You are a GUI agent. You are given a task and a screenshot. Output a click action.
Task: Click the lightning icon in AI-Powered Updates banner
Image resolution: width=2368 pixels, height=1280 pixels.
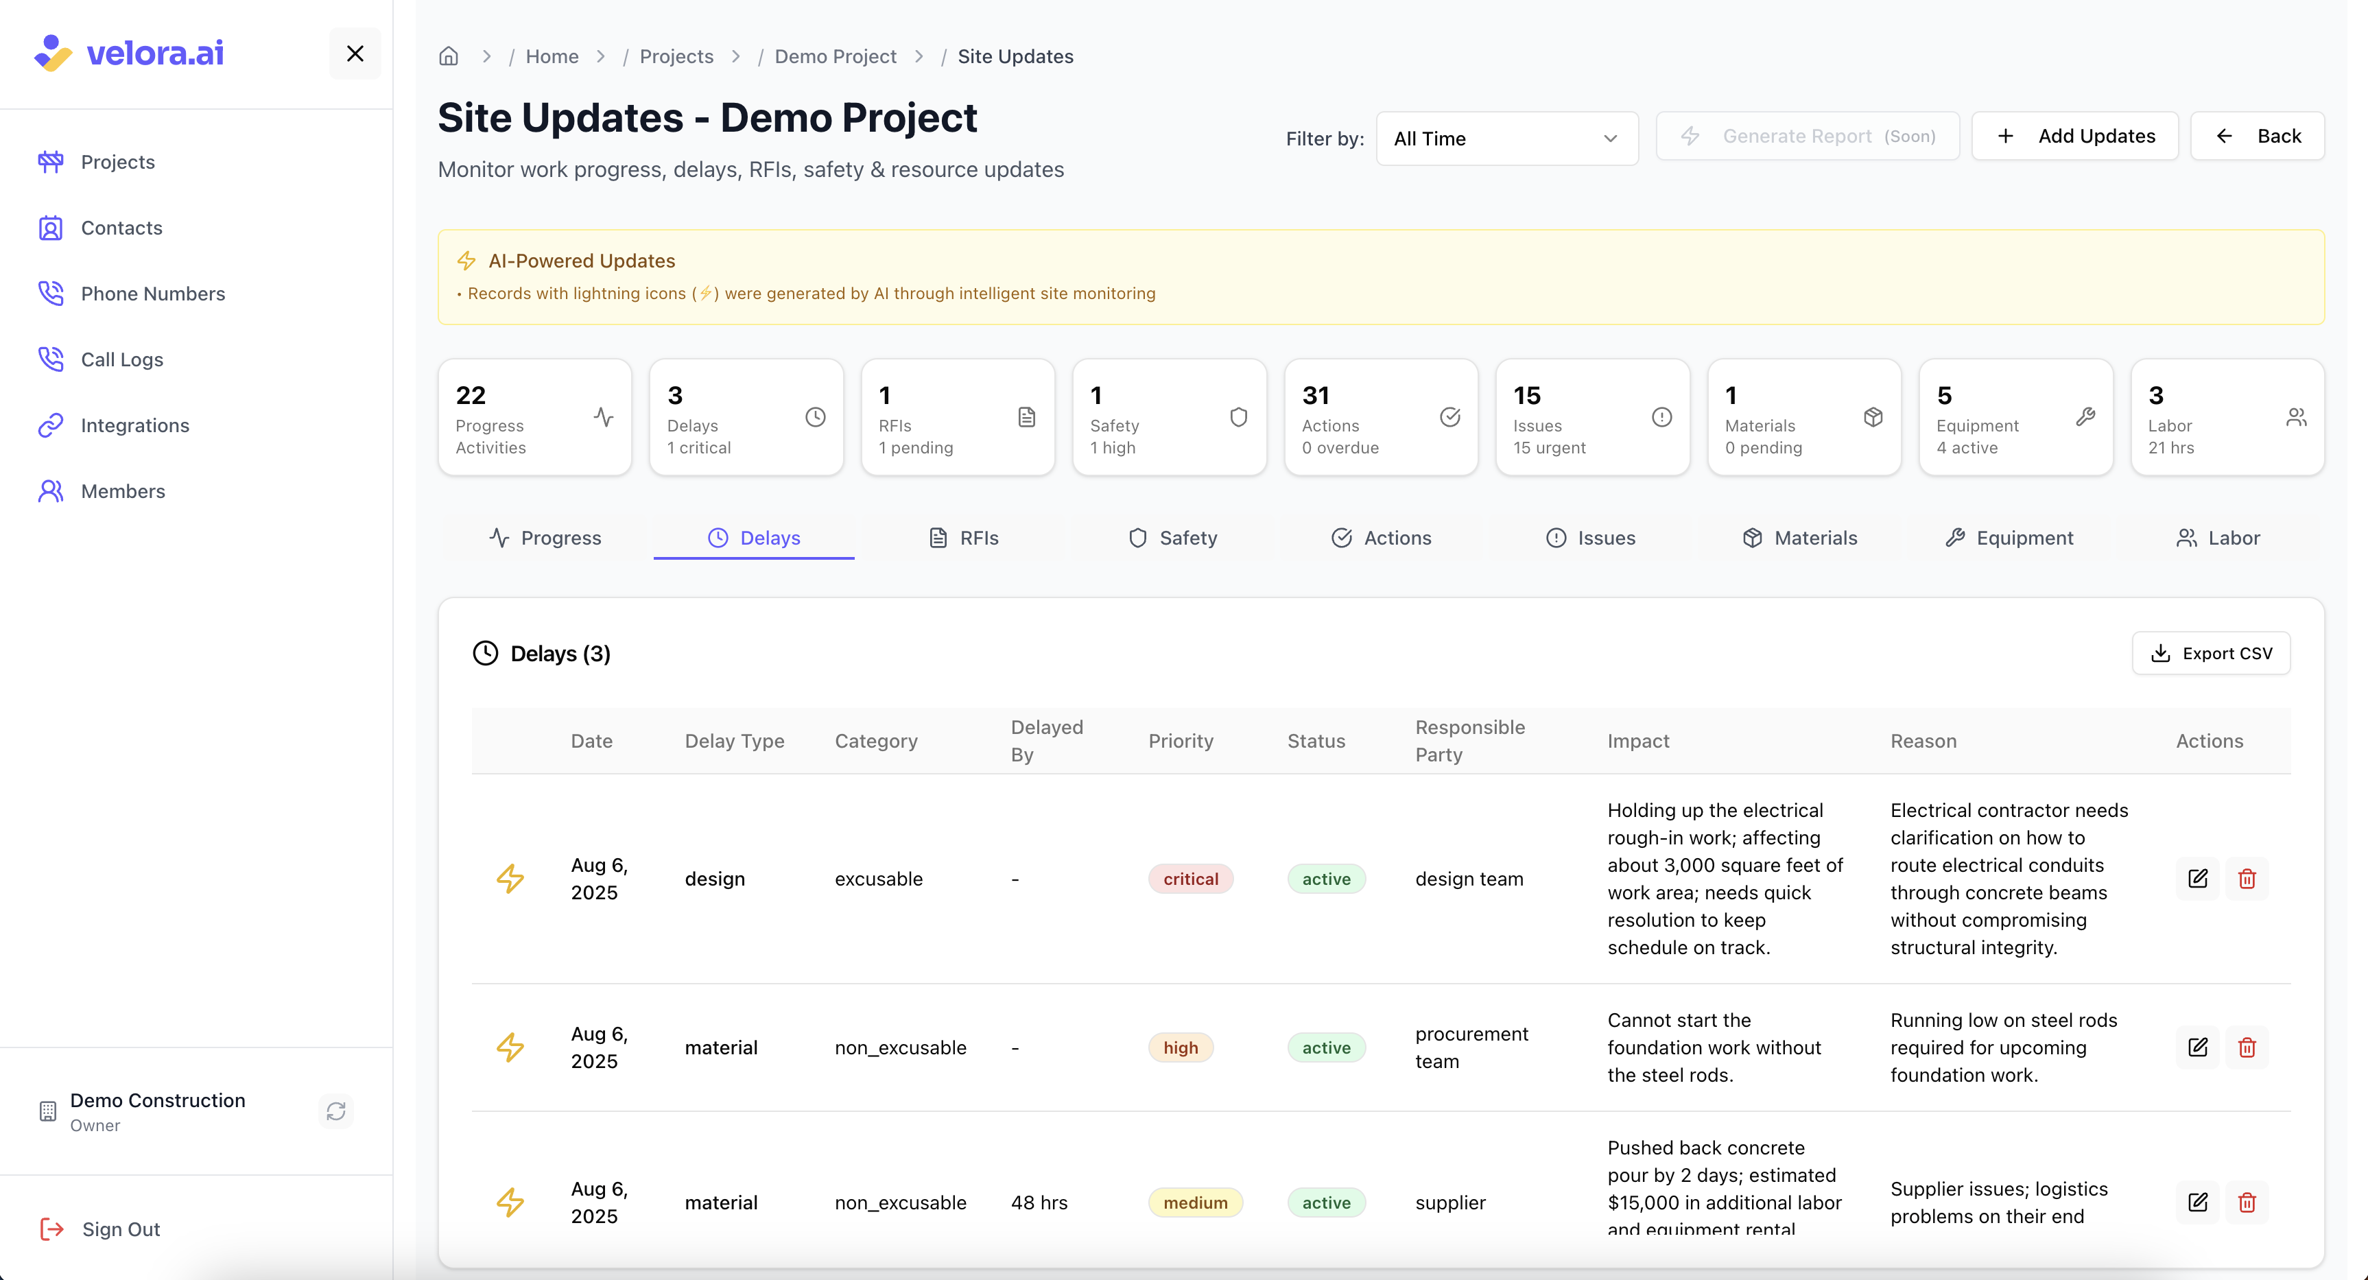click(466, 261)
